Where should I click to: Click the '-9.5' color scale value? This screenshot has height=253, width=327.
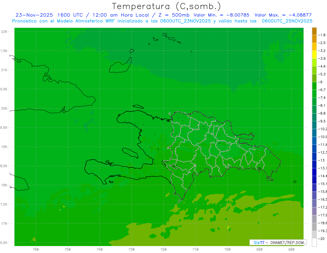click(322, 121)
